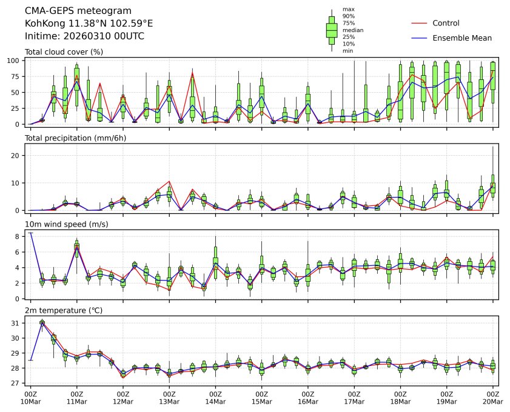Click the 00Z 13Mar axis tick label
The width and height of the screenshot is (510, 412).
coord(169,397)
